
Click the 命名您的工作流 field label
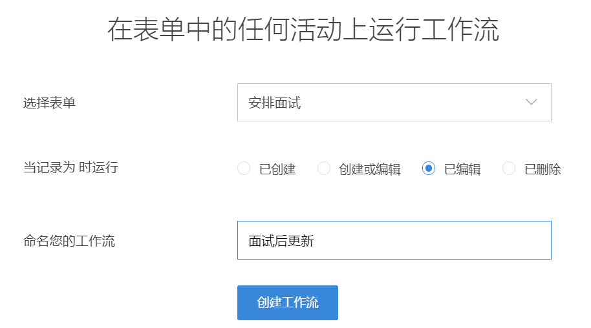[x=69, y=241]
